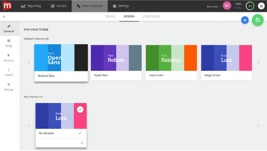Switch to the DESIGN tab
The height and width of the screenshot is (151, 267).
129,17
